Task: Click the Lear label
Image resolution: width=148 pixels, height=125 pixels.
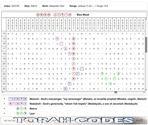Action: [32, 114]
